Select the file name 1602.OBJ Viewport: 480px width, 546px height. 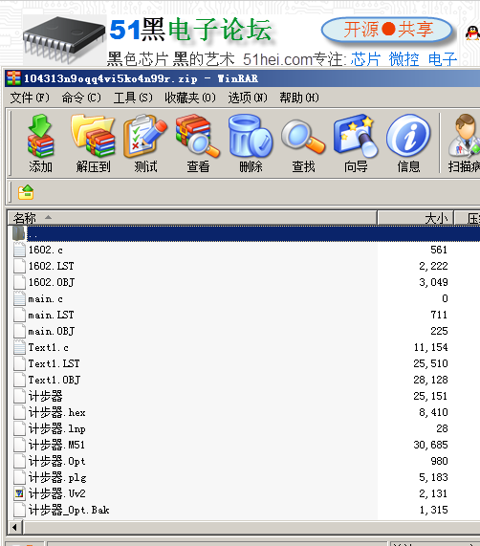(x=52, y=282)
